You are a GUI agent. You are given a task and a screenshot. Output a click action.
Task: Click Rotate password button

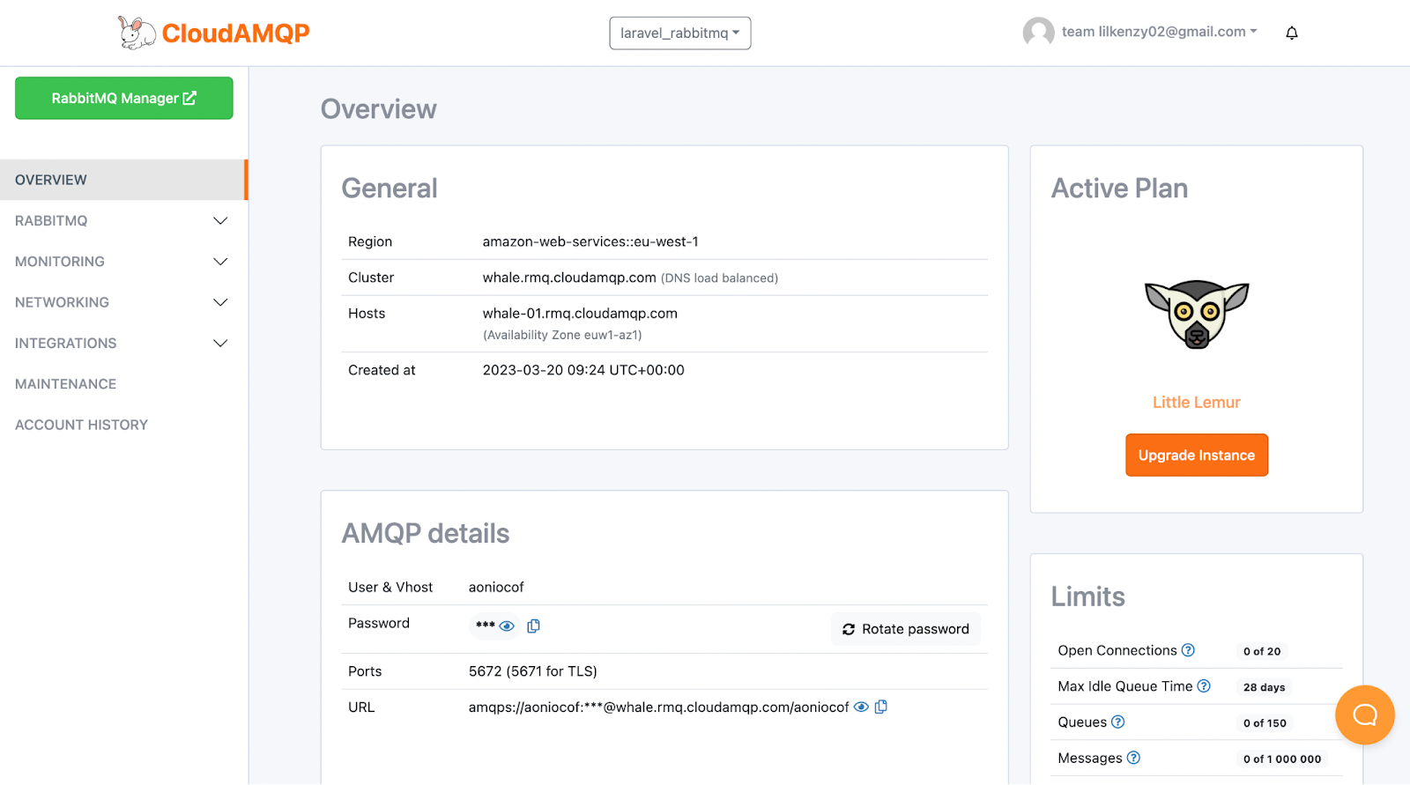tap(906, 629)
